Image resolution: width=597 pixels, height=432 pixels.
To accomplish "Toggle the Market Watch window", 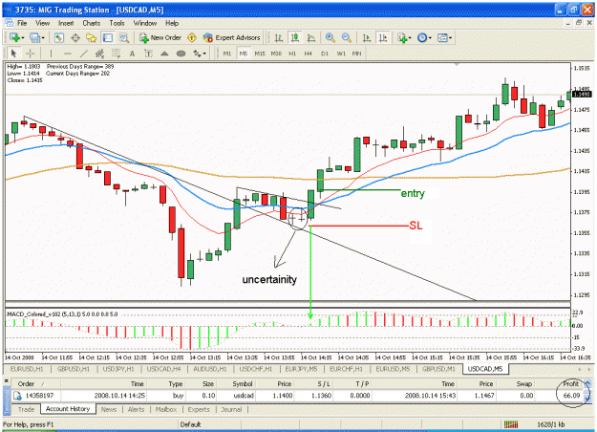I will (58, 37).
